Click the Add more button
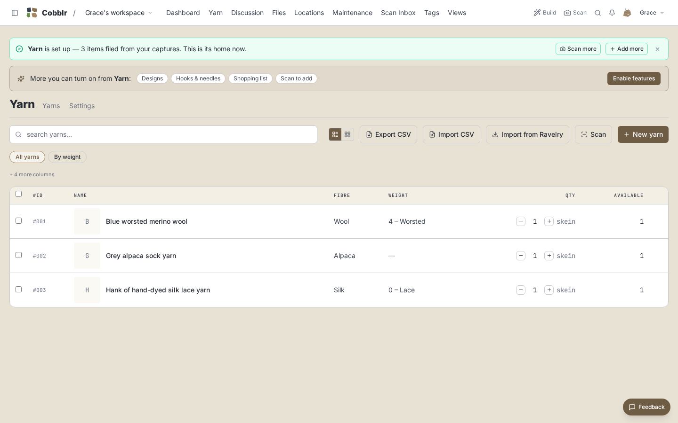 pyautogui.click(x=627, y=49)
